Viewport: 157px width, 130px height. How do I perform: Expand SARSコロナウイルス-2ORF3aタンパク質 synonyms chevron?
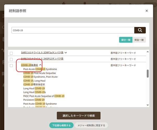tap(66, 53)
